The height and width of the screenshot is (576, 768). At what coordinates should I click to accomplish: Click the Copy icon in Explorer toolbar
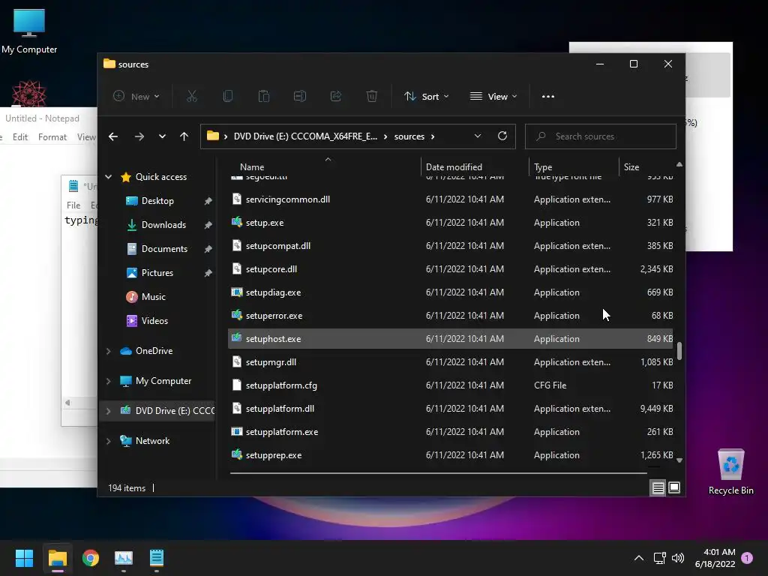[228, 97]
